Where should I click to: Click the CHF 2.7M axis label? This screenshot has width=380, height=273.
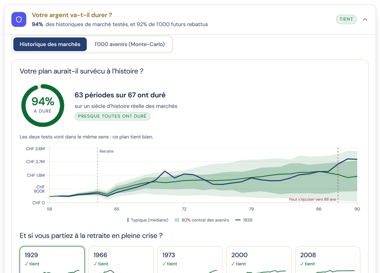(x=35, y=162)
